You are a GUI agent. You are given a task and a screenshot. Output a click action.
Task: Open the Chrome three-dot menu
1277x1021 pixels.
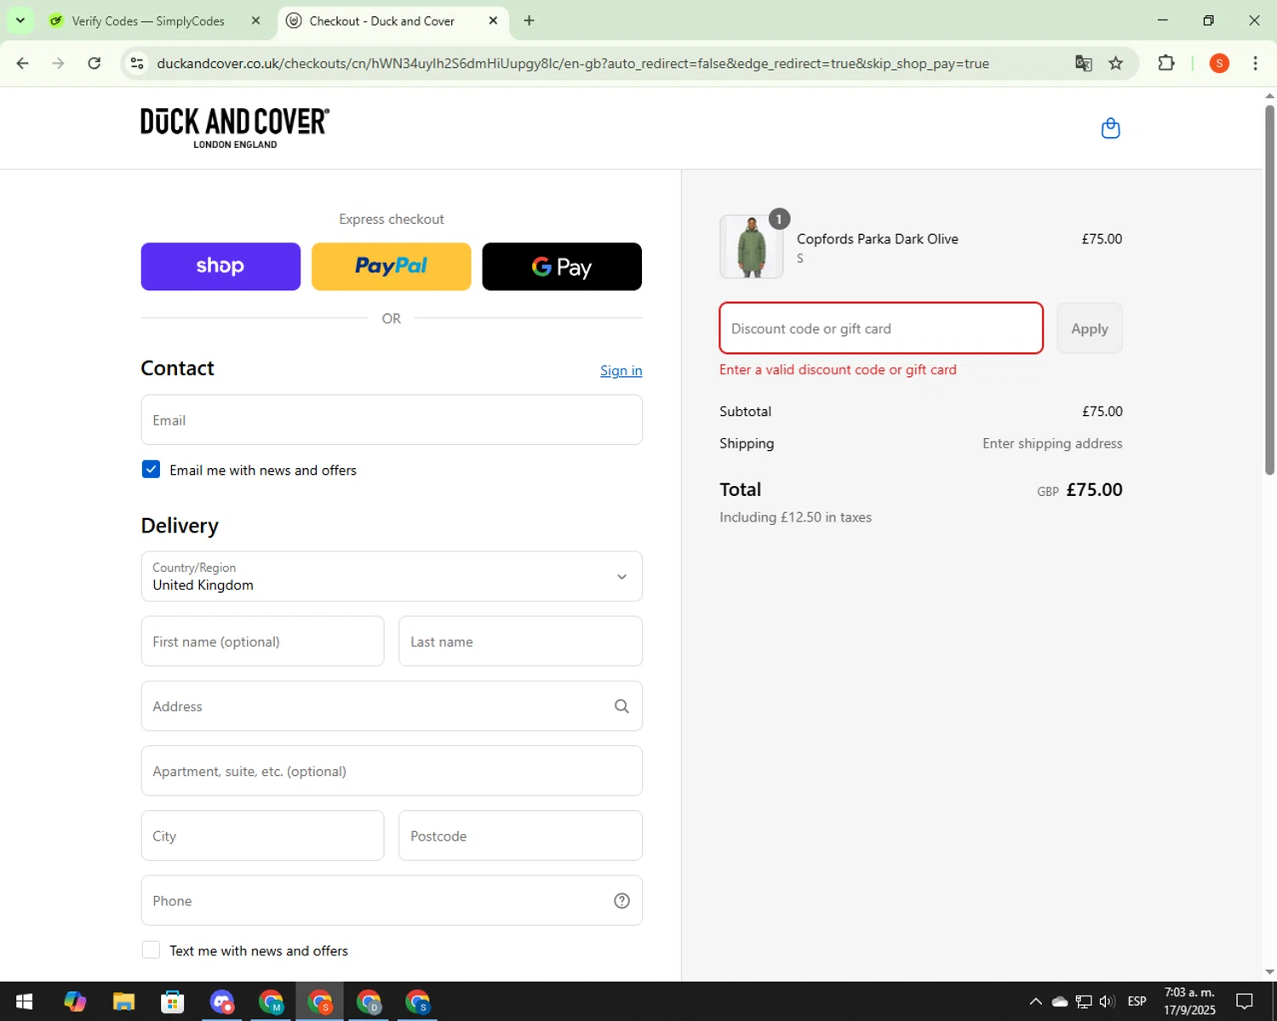click(x=1255, y=64)
